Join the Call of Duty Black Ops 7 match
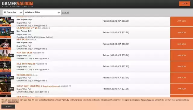Screen dimensions: 193x110 182,89
